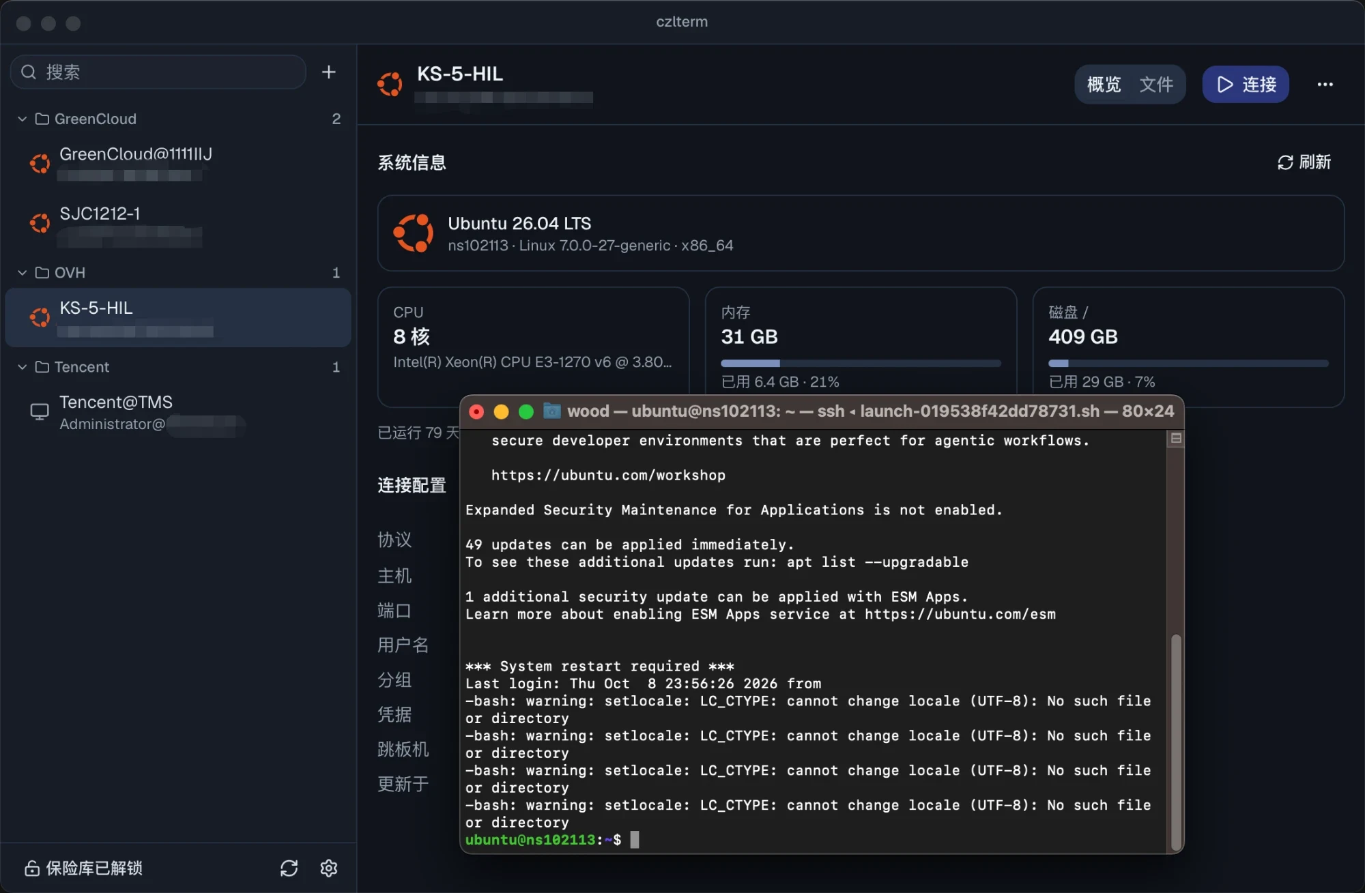Viewport: 1365px width, 893px height.
Task: Click the memory usage progress bar
Action: [861, 364]
